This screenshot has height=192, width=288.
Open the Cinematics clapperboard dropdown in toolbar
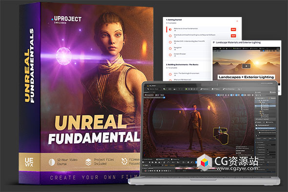(x=175, y=89)
